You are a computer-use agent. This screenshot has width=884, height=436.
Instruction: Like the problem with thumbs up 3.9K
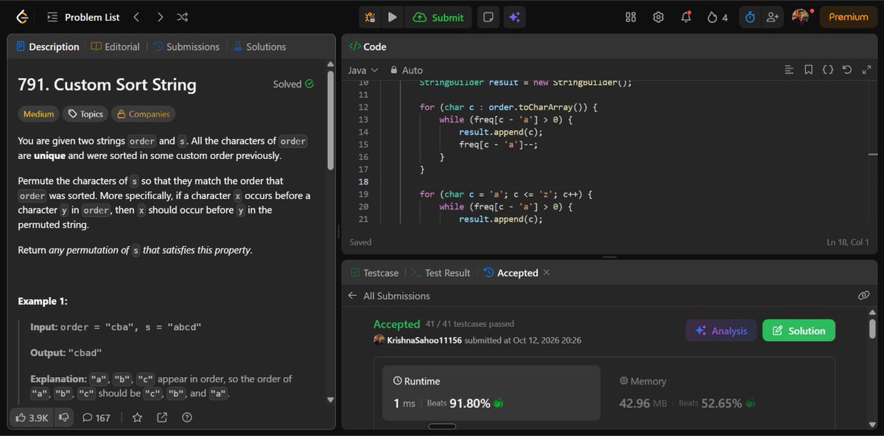(x=32, y=418)
